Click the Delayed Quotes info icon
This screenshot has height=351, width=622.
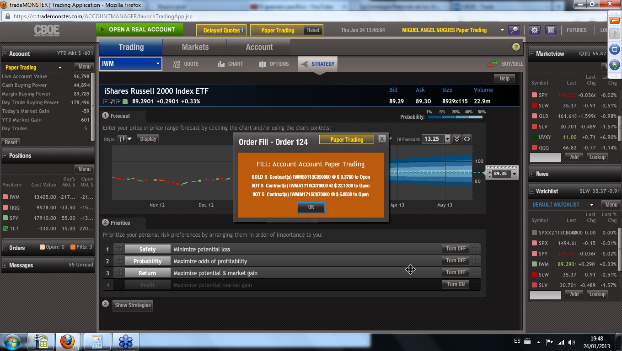pyautogui.click(x=242, y=30)
